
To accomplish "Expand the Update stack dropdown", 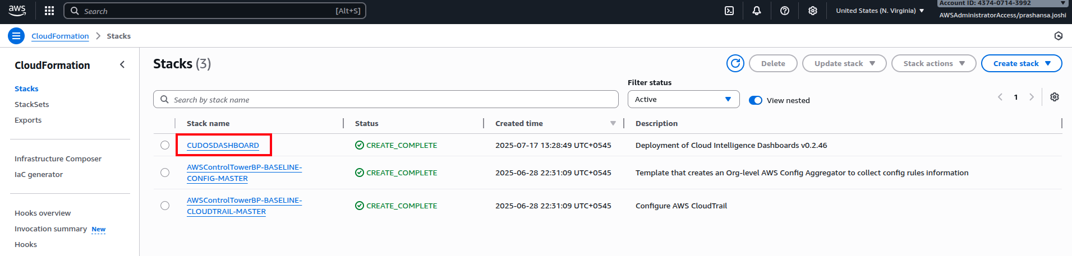I will click(844, 63).
